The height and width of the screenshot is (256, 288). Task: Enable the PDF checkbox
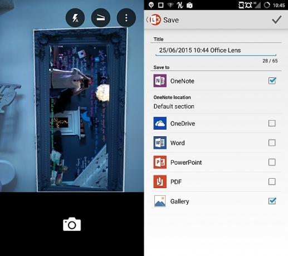[272, 181]
